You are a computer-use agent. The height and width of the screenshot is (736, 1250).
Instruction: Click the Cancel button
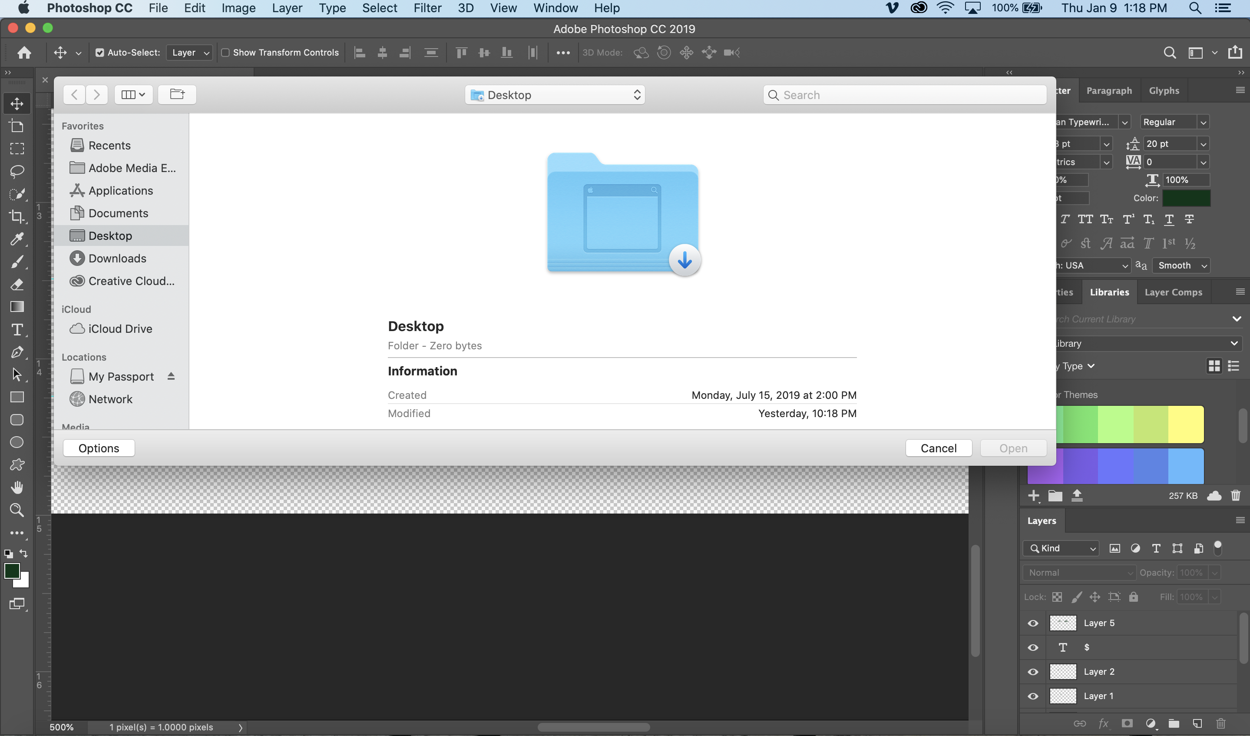coord(938,448)
